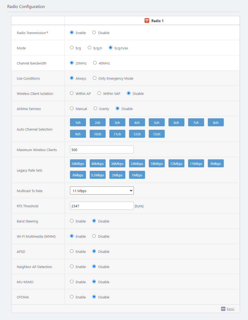Open the Multicast Tx Rate dropdown
Viewport: 248px width, 320px height.
click(102, 191)
